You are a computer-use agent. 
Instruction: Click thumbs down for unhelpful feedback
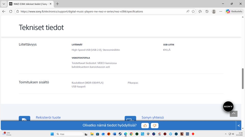155,126
